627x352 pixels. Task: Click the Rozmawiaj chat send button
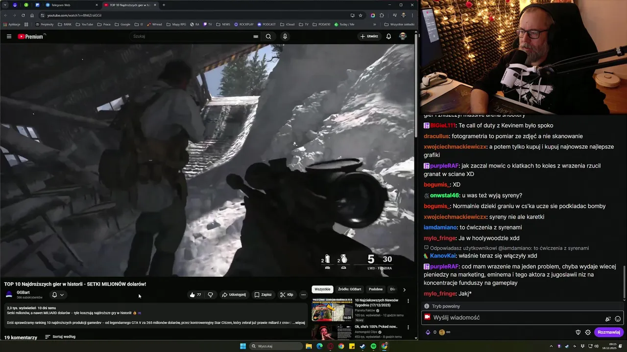pos(609,332)
